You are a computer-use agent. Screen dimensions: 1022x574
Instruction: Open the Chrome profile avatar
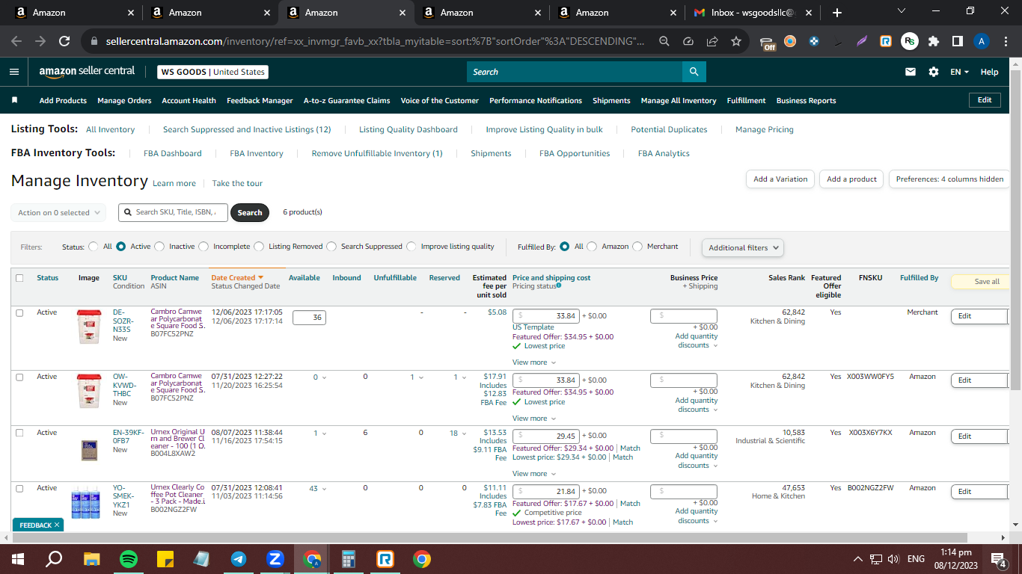[x=982, y=42]
